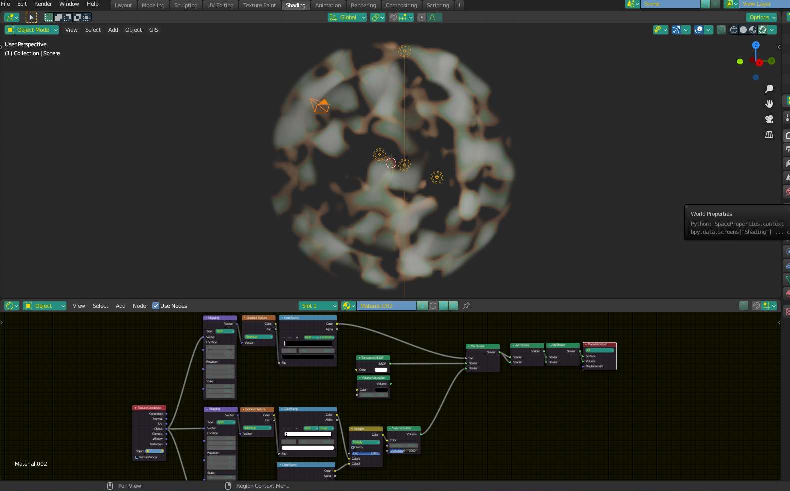Click the blue Z axis on the gizmo
This screenshot has width=790, height=491.
coord(756,45)
